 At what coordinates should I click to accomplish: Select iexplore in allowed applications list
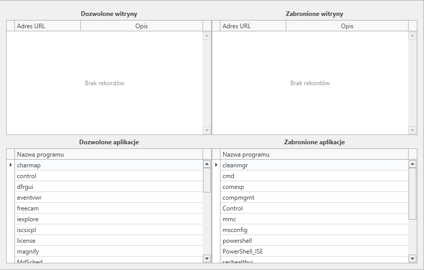108,219
